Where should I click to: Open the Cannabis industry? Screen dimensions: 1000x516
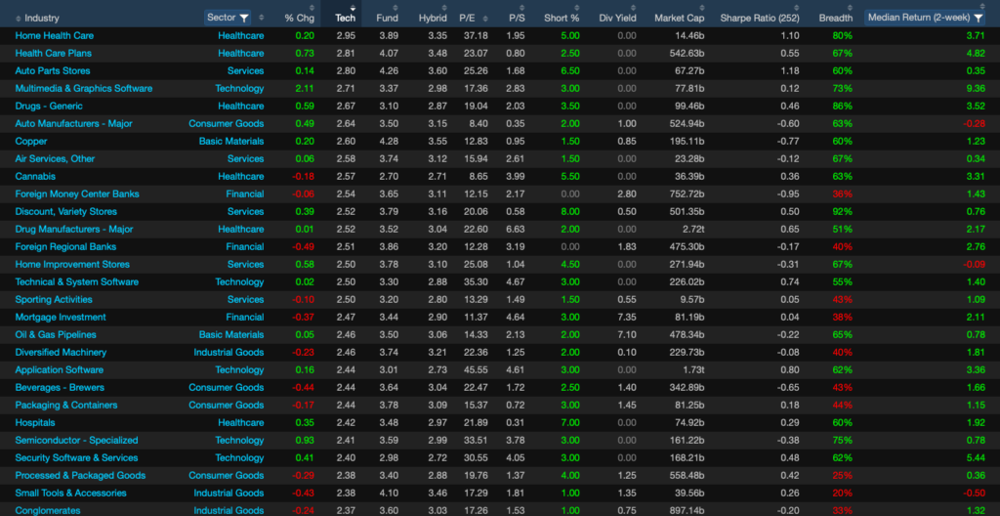coord(35,176)
